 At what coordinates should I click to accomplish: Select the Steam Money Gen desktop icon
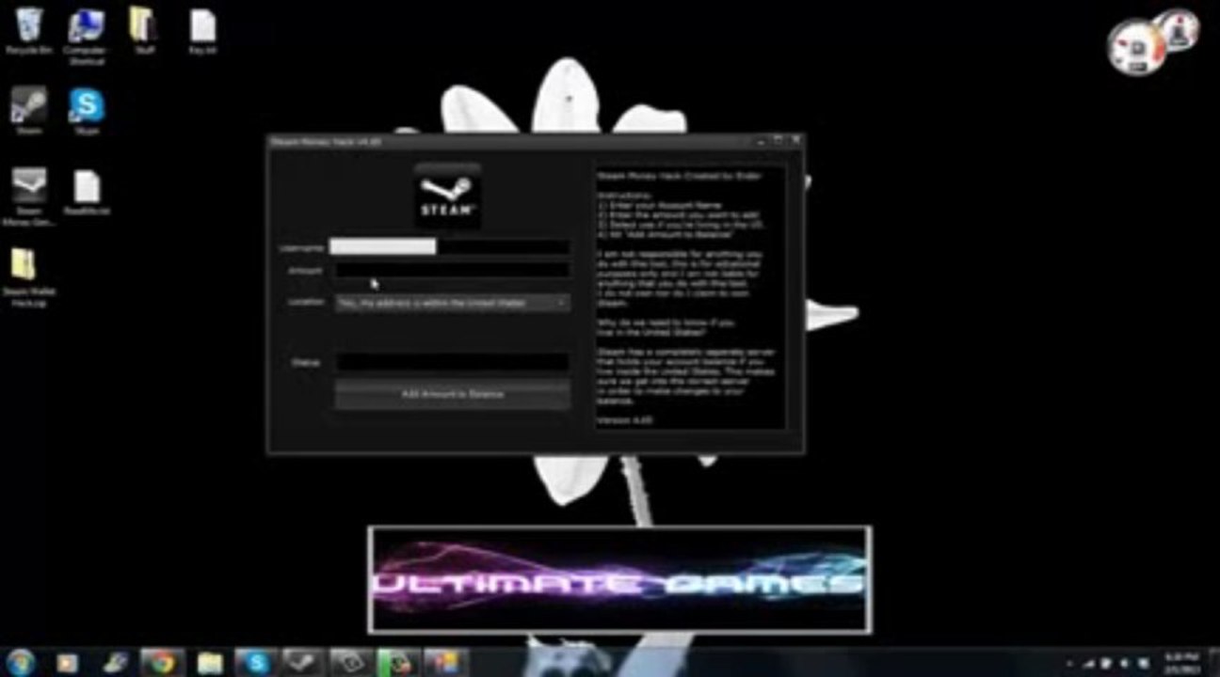coord(28,197)
